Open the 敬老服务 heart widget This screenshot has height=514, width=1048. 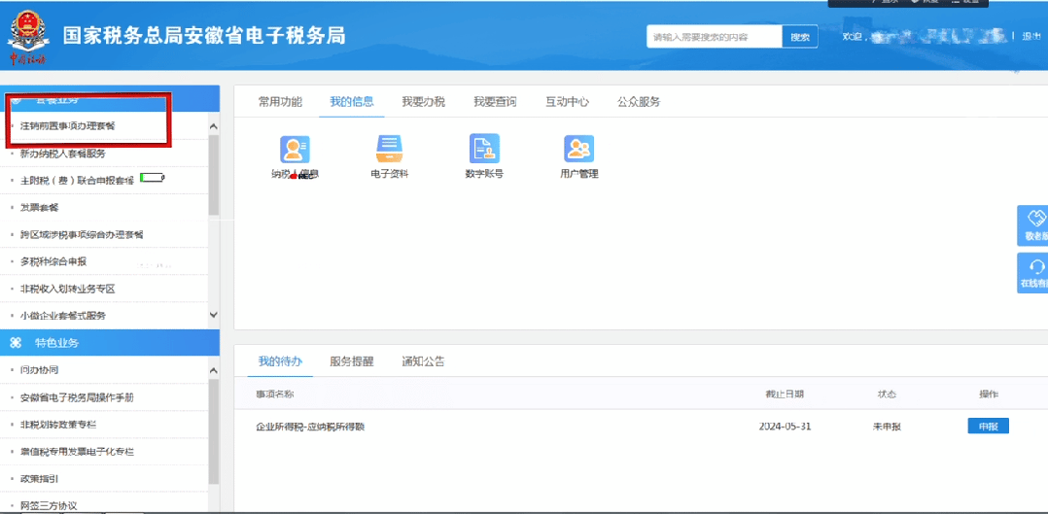pyautogui.click(x=1033, y=226)
